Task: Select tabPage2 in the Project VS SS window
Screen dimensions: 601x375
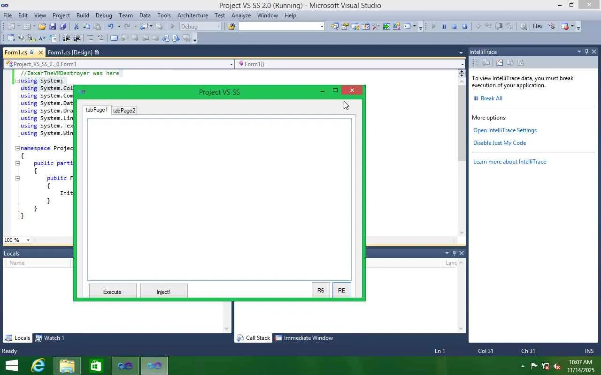Action: 124,111
